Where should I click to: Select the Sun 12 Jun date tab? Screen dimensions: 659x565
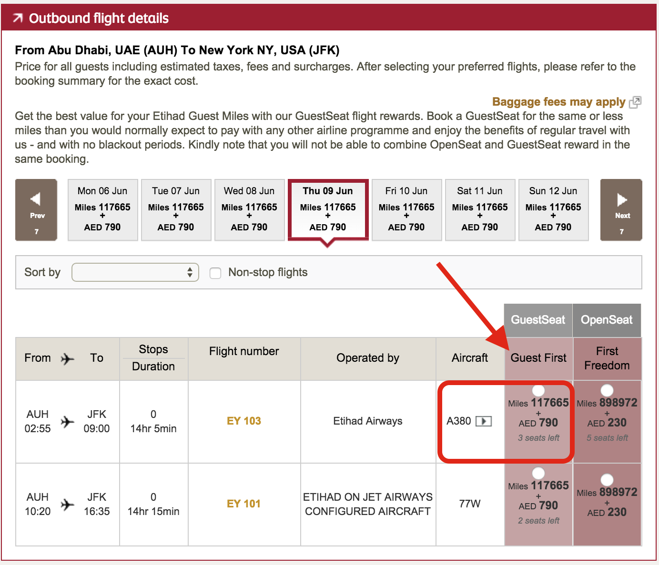[553, 210]
